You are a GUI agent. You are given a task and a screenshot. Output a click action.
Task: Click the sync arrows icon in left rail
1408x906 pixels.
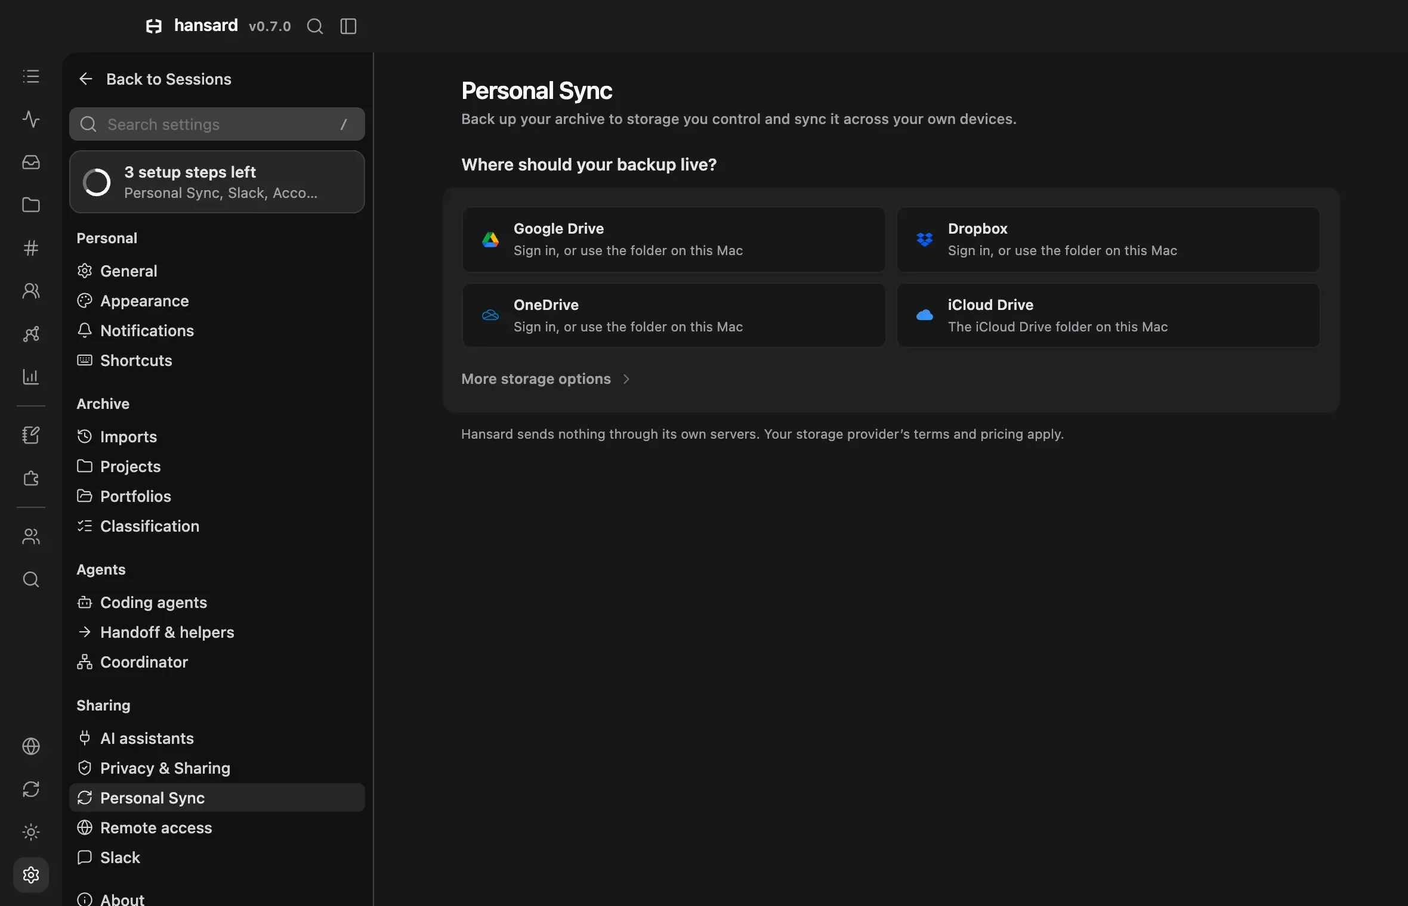(x=31, y=789)
